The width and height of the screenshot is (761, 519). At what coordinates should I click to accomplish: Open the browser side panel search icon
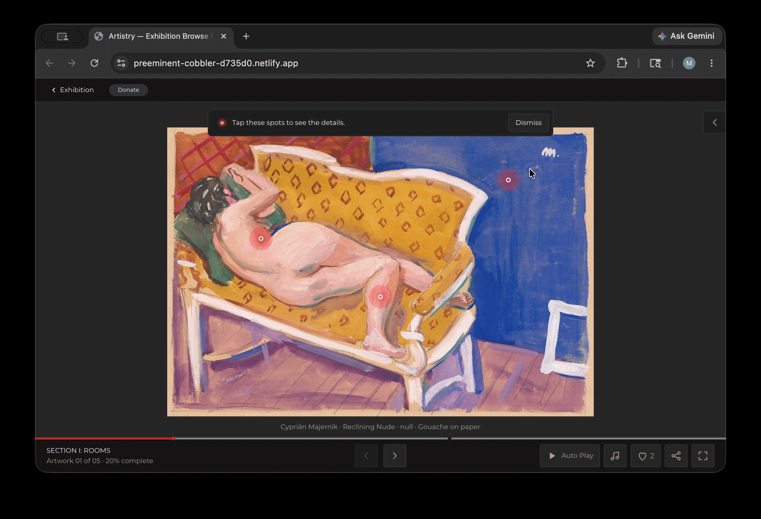[655, 63]
